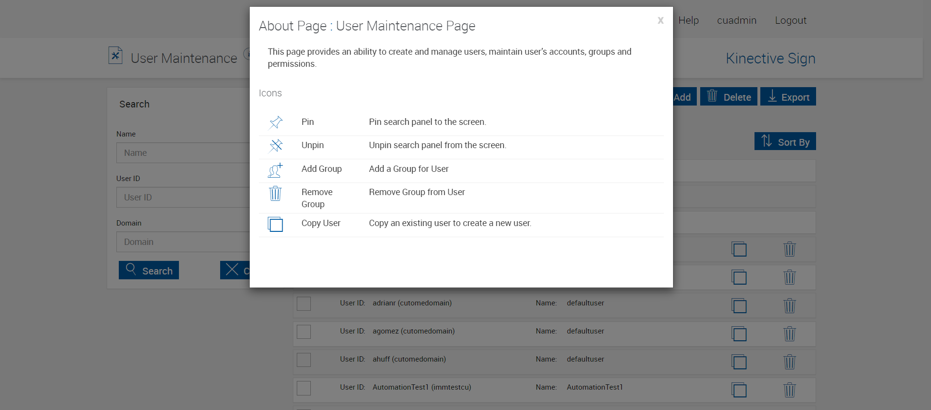Click the Copy User icon for adrianr
This screenshot has height=410, width=931.
click(739, 305)
